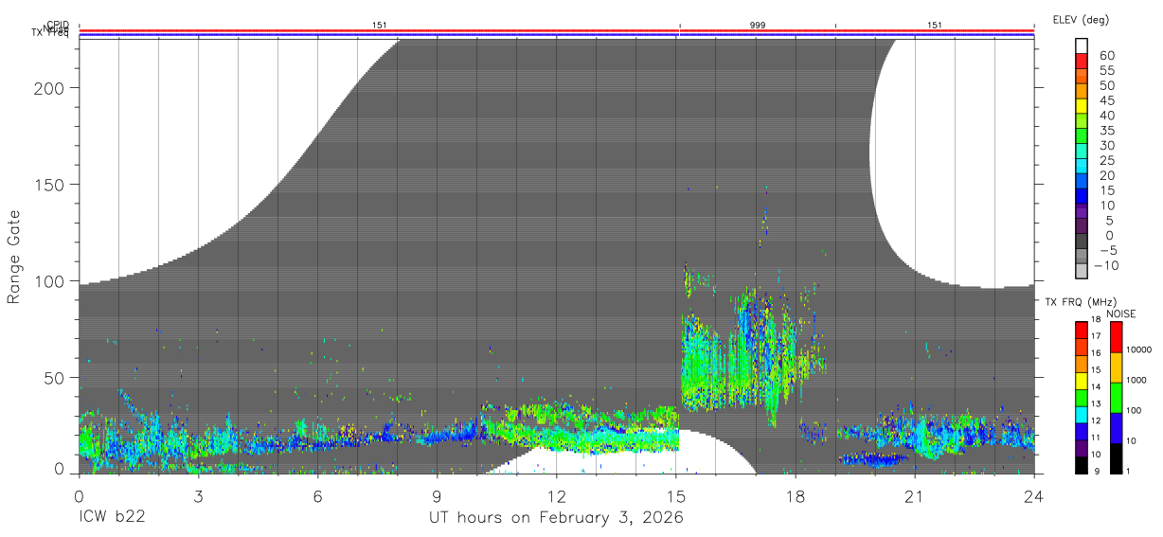Click the 'ELEV (deg)' color scale title
The width and height of the screenshot is (1163, 537).
click(1082, 19)
